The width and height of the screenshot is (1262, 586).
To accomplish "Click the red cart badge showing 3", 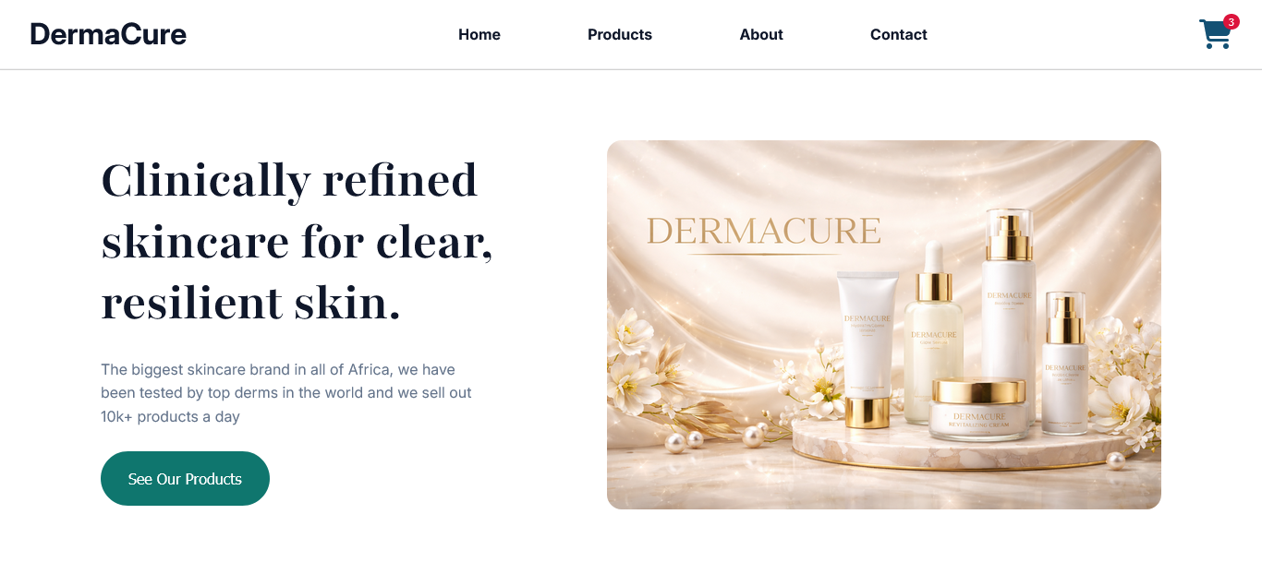I will coord(1231,21).
